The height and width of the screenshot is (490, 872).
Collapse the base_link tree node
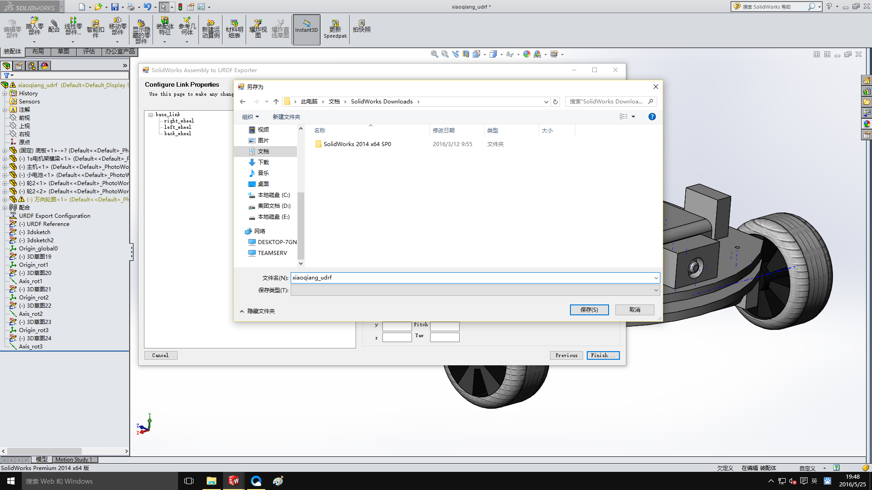[150, 115]
